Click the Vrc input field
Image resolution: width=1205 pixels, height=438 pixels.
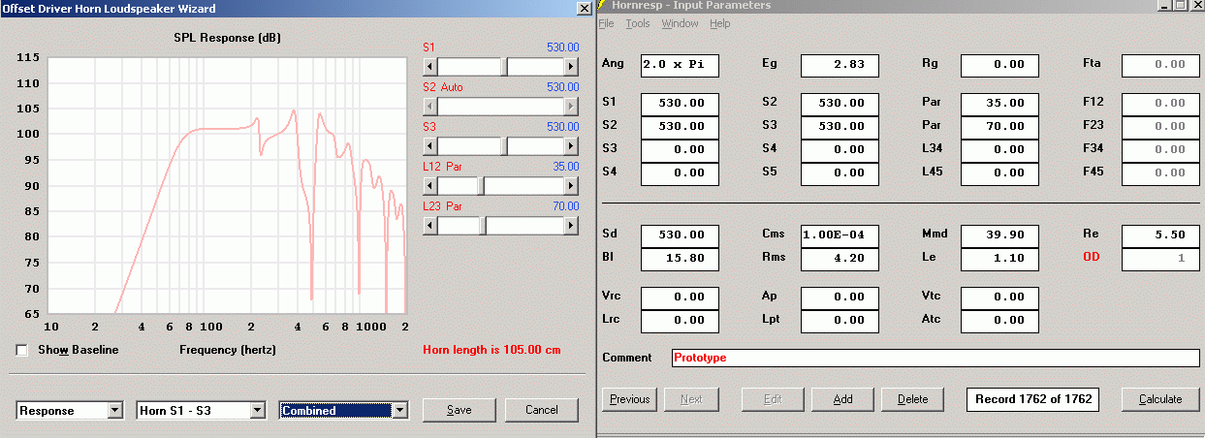pos(680,297)
